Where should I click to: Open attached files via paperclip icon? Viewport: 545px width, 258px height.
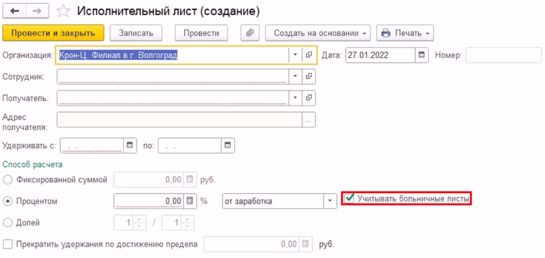click(250, 33)
